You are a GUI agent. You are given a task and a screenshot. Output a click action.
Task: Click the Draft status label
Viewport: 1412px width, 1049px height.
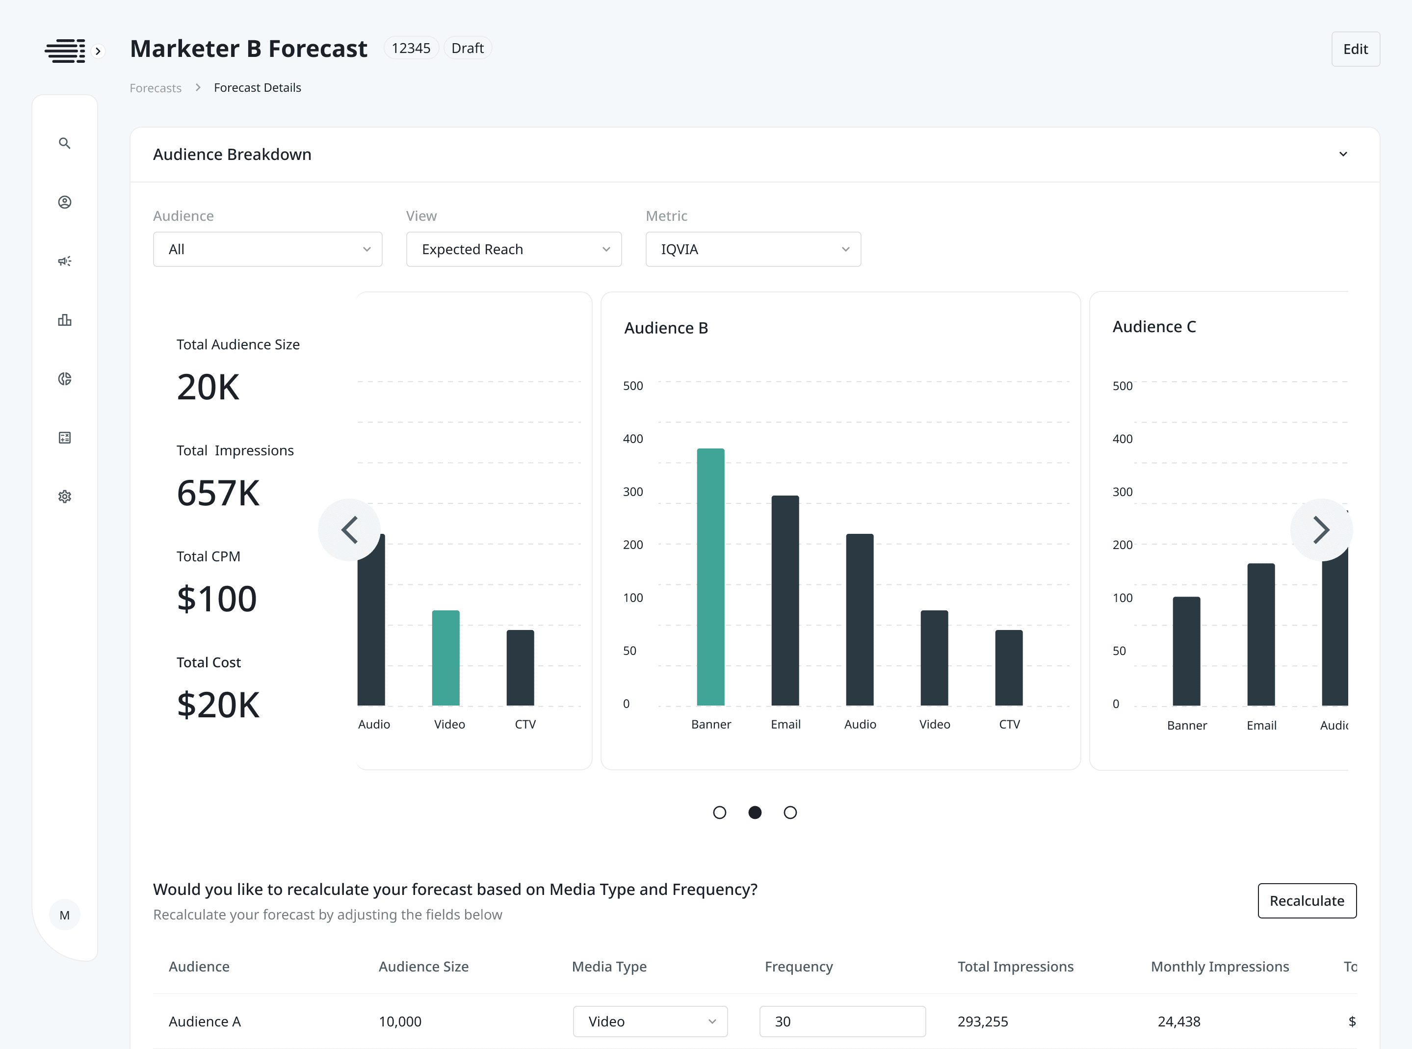[x=467, y=48]
